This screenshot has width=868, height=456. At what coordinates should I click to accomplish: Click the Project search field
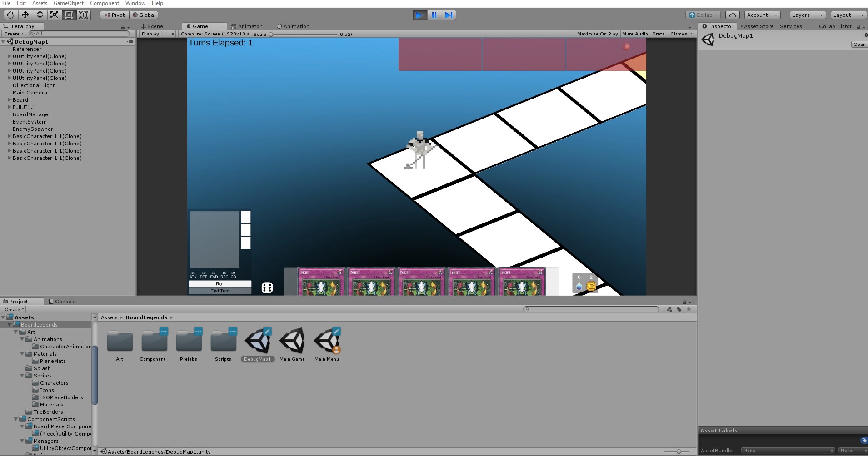591,309
